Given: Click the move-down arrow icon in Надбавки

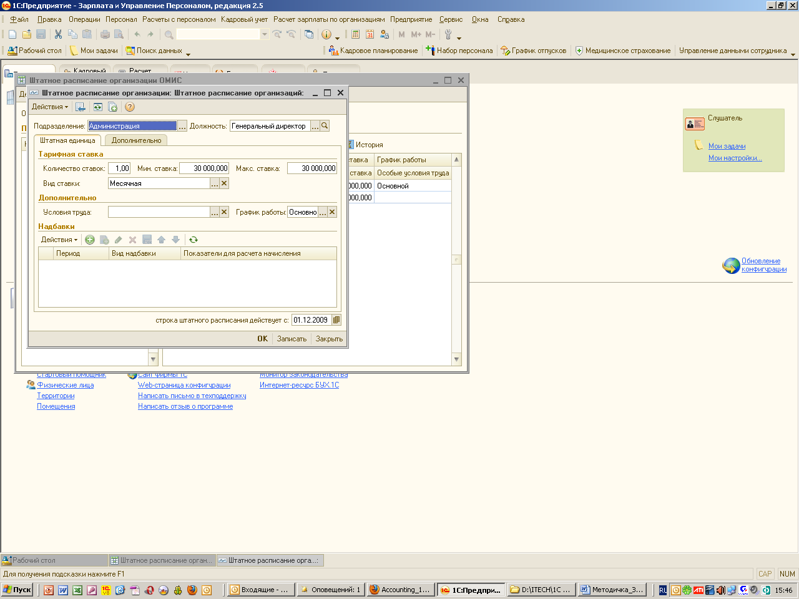Looking at the screenshot, I should [175, 240].
